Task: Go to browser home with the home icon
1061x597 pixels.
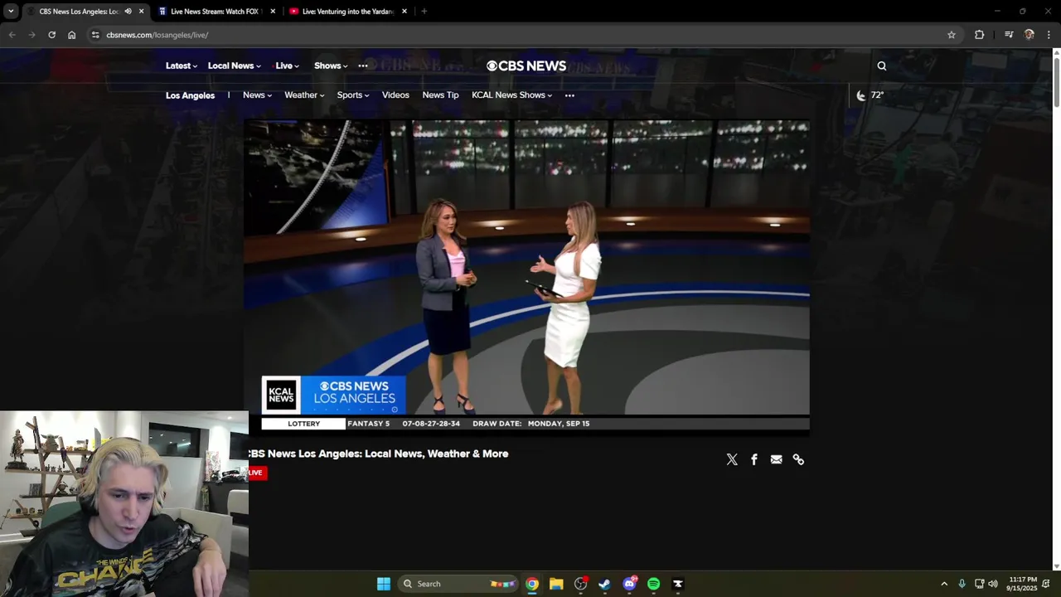Action: click(x=72, y=35)
